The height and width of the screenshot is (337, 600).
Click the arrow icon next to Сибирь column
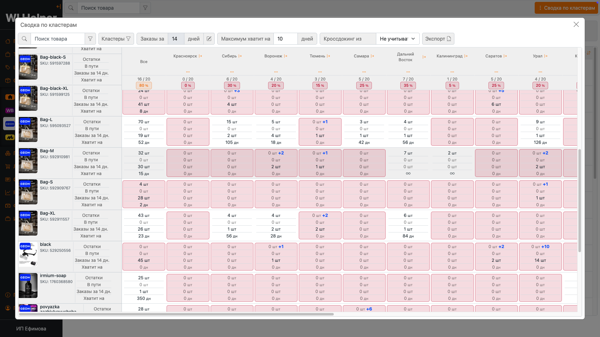pyautogui.click(x=240, y=56)
